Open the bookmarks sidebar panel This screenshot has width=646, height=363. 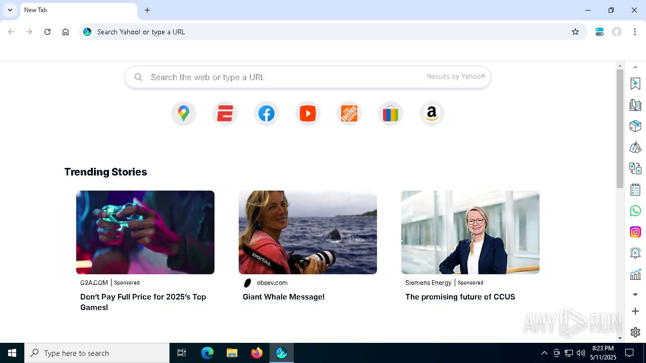635,84
